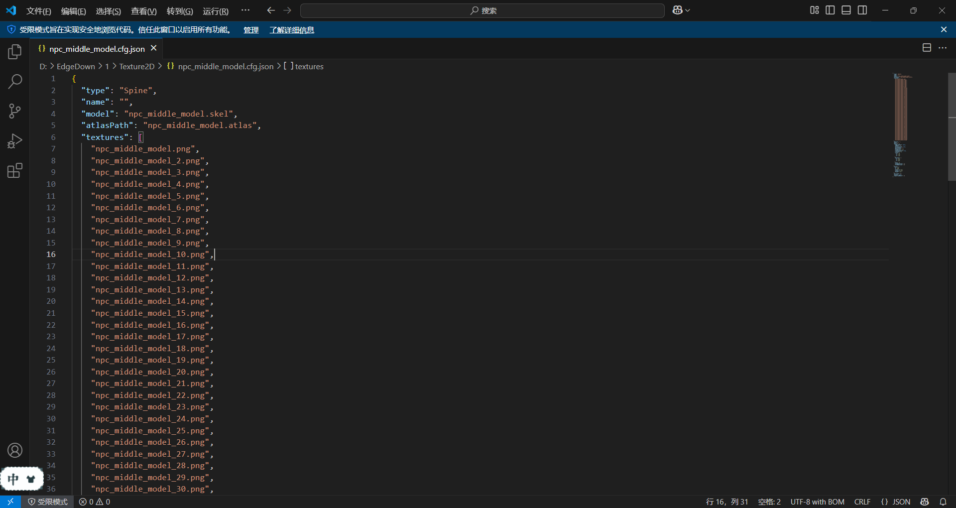Change indentation via 空格: 2

pyautogui.click(x=769, y=502)
